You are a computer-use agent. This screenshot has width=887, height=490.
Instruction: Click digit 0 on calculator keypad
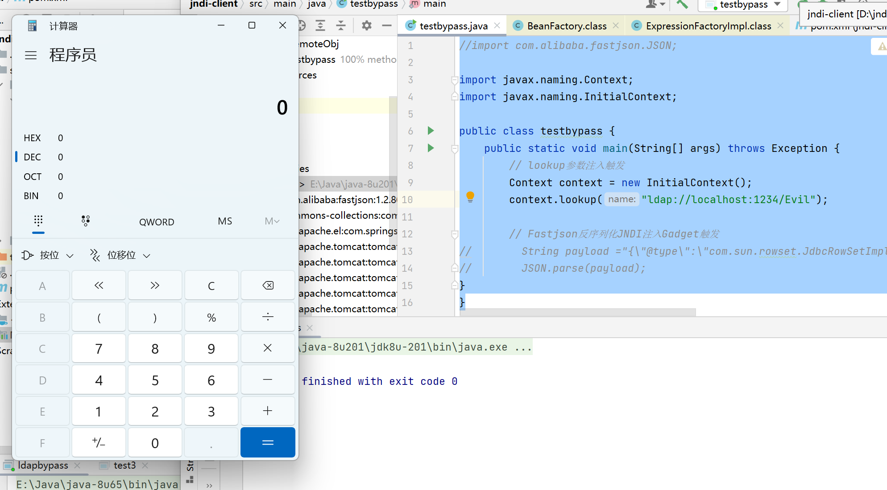[155, 442]
